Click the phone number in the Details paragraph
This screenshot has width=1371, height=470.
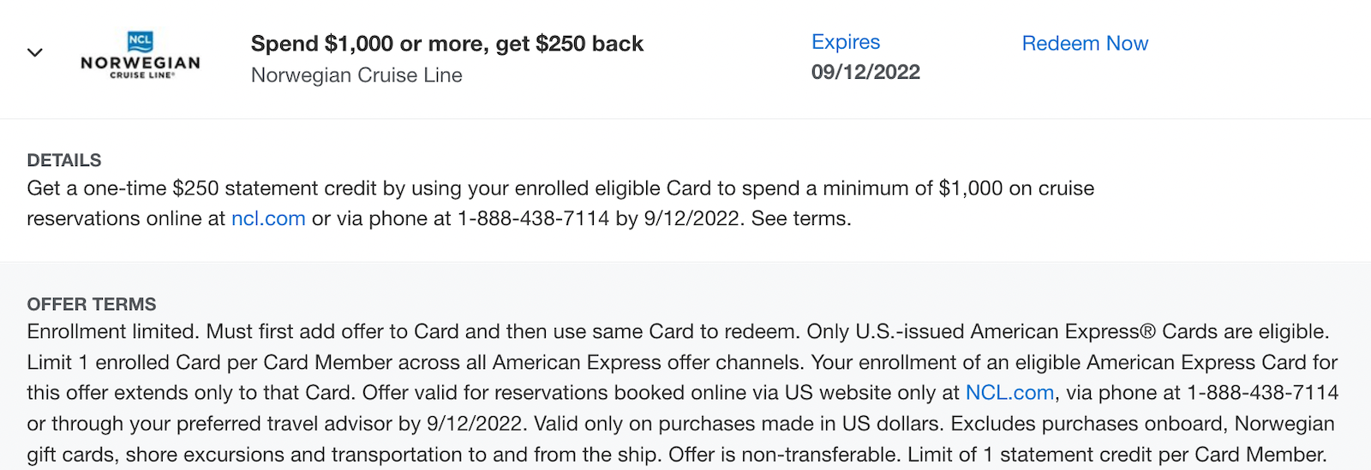[x=533, y=219]
